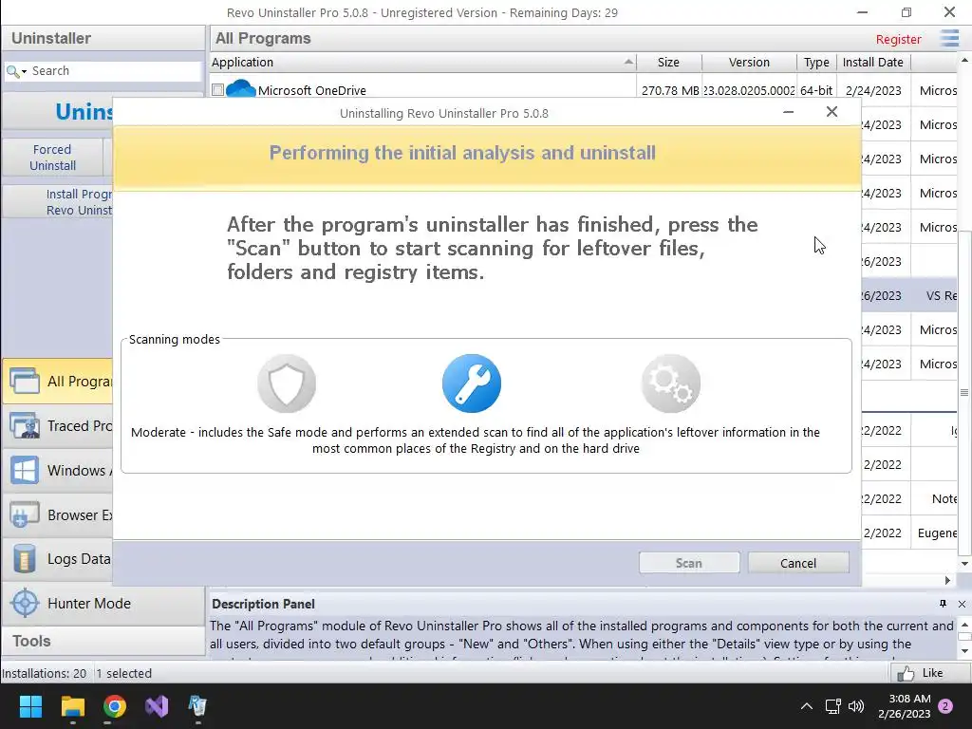Open the notification badge showing 2
The height and width of the screenshot is (729, 972).
pyautogui.click(x=946, y=706)
